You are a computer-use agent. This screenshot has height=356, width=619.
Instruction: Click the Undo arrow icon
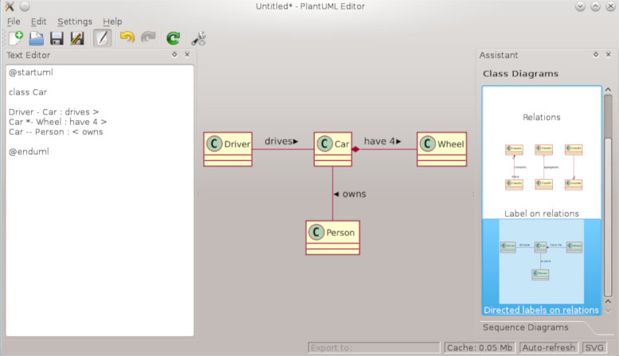(127, 37)
